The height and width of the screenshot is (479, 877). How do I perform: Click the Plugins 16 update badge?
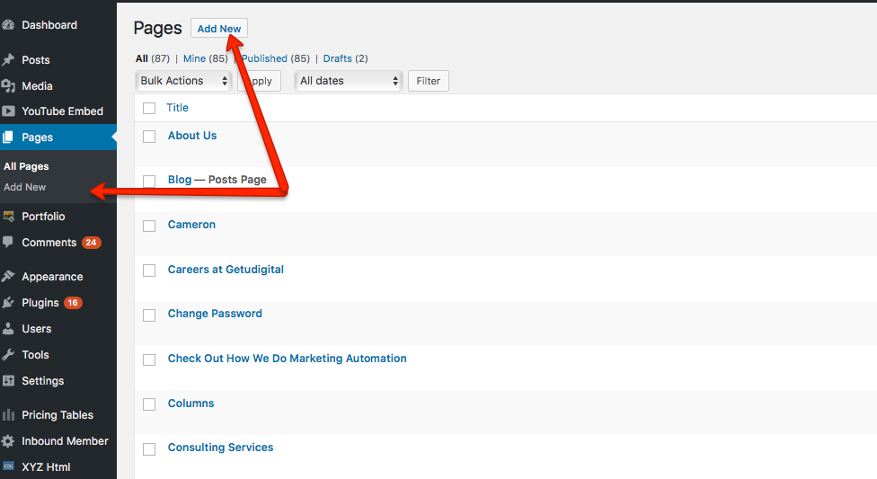pos(73,303)
